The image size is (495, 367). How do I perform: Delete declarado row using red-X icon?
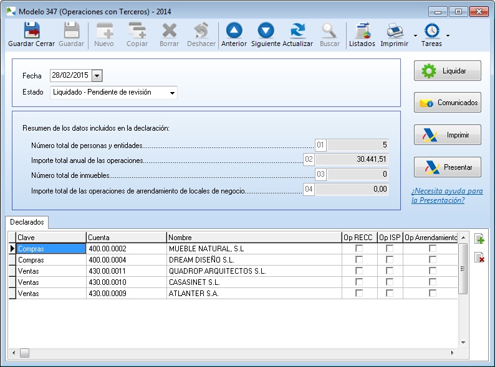[479, 258]
